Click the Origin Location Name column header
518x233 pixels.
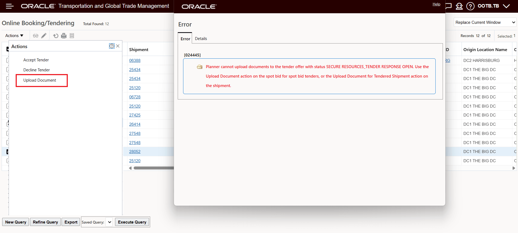[485, 50]
